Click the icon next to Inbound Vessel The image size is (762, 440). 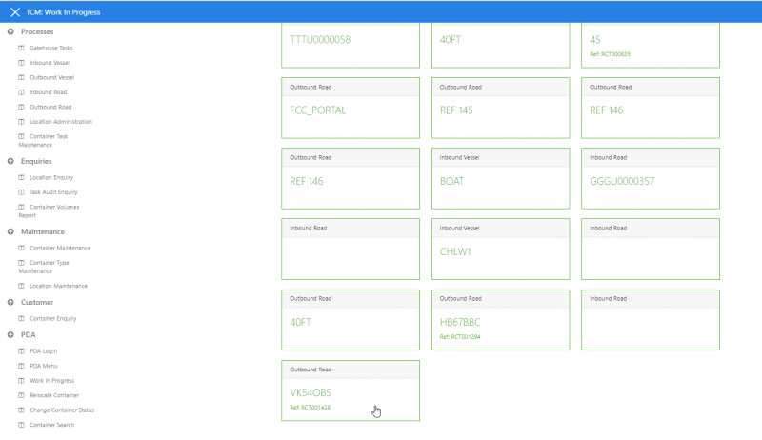[x=21, y=63]
